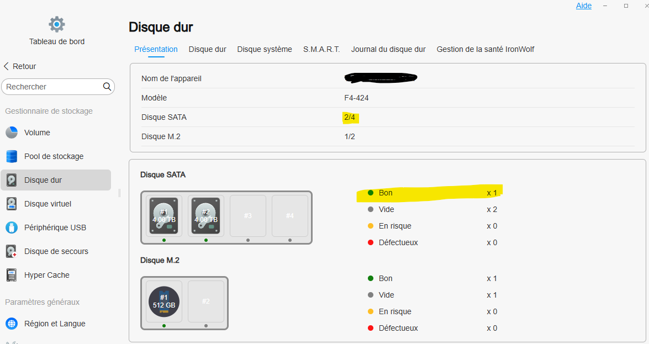Image resolution: width=649 pixels, height=344 pixels.
Task: Click the F4-424 model value
Action: click(356, 98)
